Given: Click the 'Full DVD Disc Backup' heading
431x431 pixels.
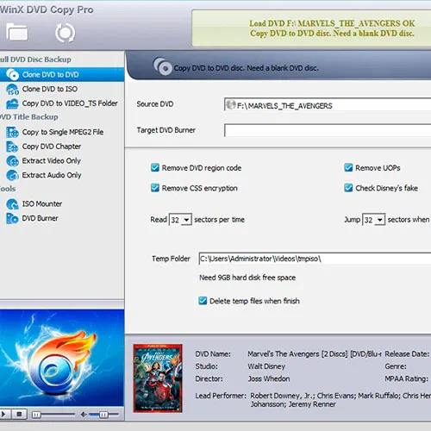Looking at the screenshot, I should click(x=35, y=59).
